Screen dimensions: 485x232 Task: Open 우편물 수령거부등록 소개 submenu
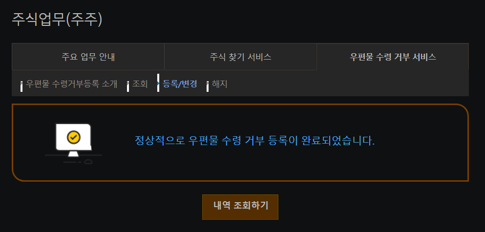(72, 84)
